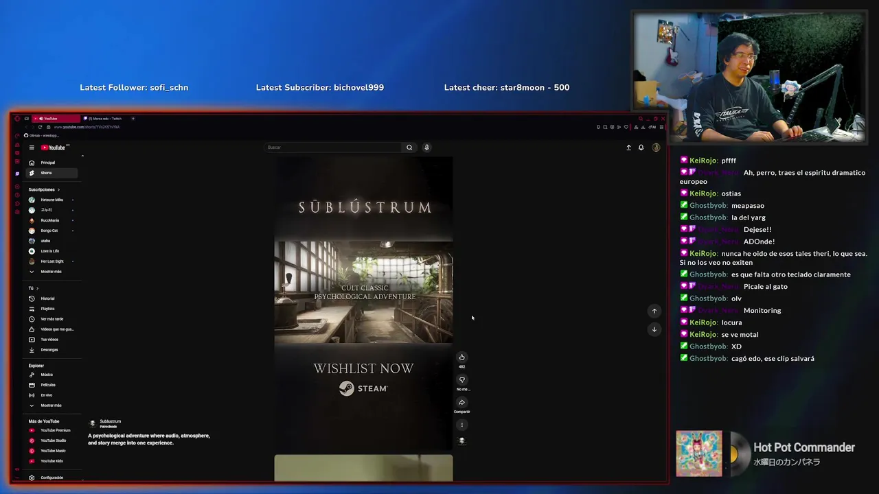Open YouTube Premium link
This screenshot has width=879, height=494.
53,430
